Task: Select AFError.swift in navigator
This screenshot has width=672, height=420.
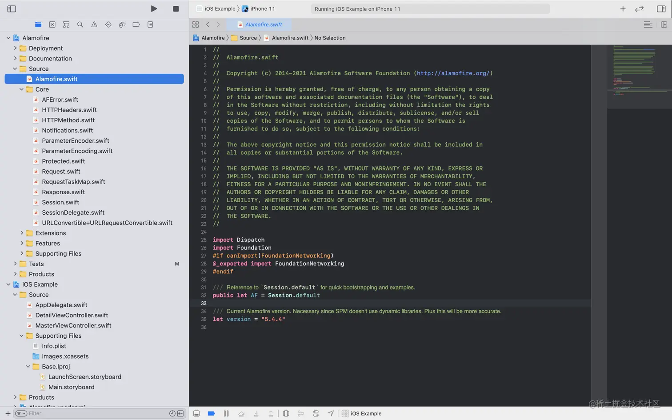Action: coord(60,100)
